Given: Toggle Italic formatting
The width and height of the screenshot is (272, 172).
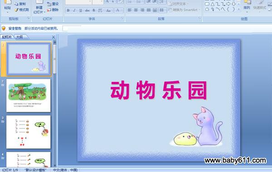Looking at the screenshot, I should (x=74, y=10).
